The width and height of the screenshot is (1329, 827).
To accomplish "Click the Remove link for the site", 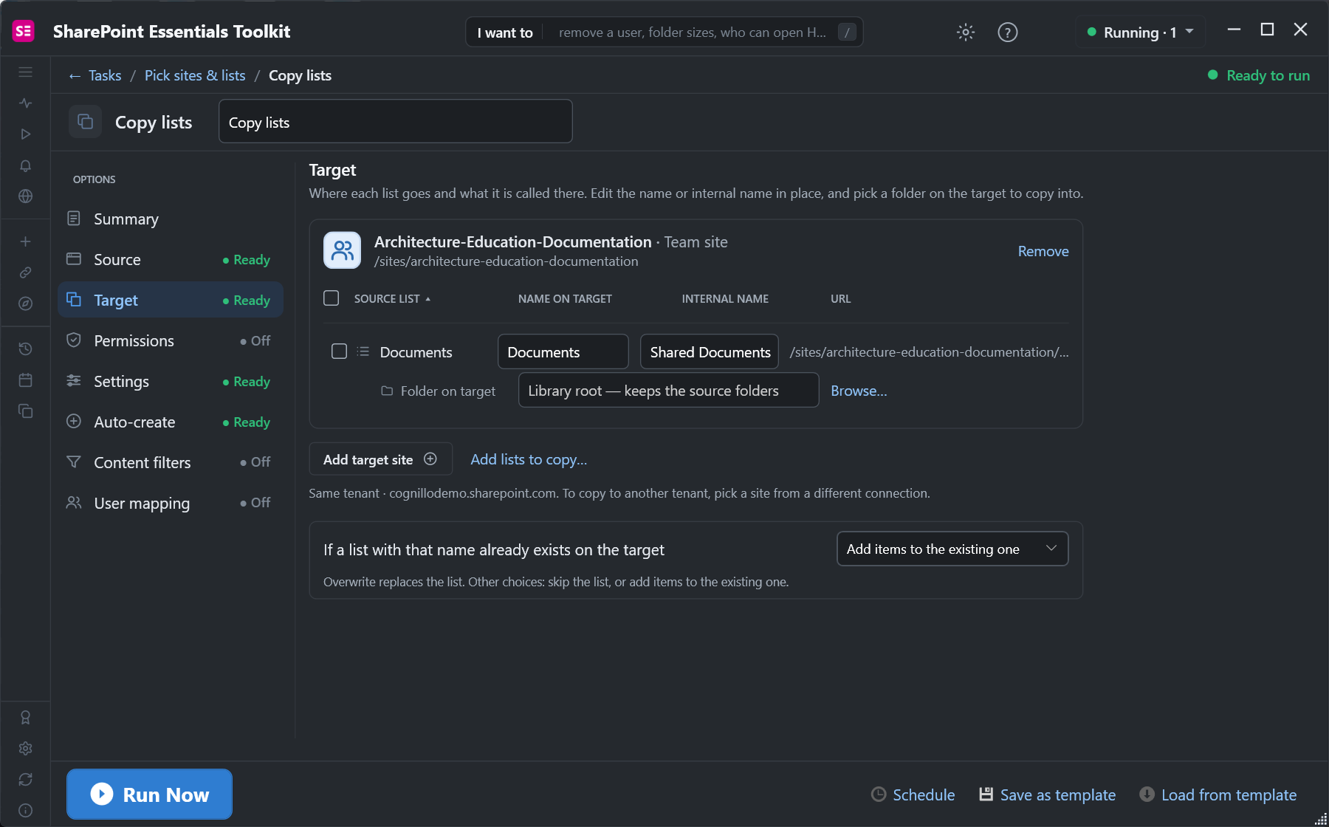I will [1043, 251].
